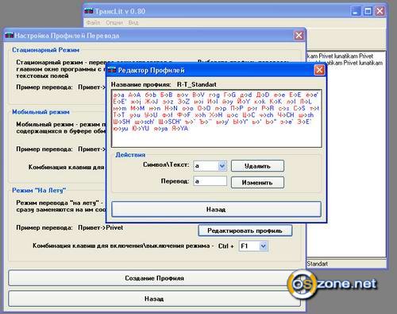Image resolution: width=397 pixels, height=314 pixels.
Task: Open the Символ\Текст dropdown
Action: click(x=222, y=166)
